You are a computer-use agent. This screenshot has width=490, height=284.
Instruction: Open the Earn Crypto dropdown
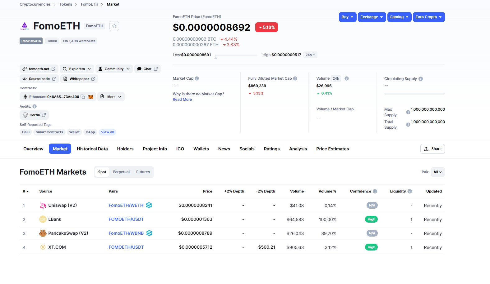point(429,17)
